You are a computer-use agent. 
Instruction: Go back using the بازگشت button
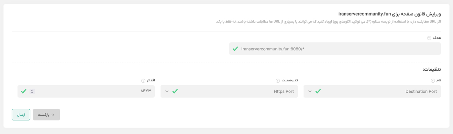(x=46, y=115)
